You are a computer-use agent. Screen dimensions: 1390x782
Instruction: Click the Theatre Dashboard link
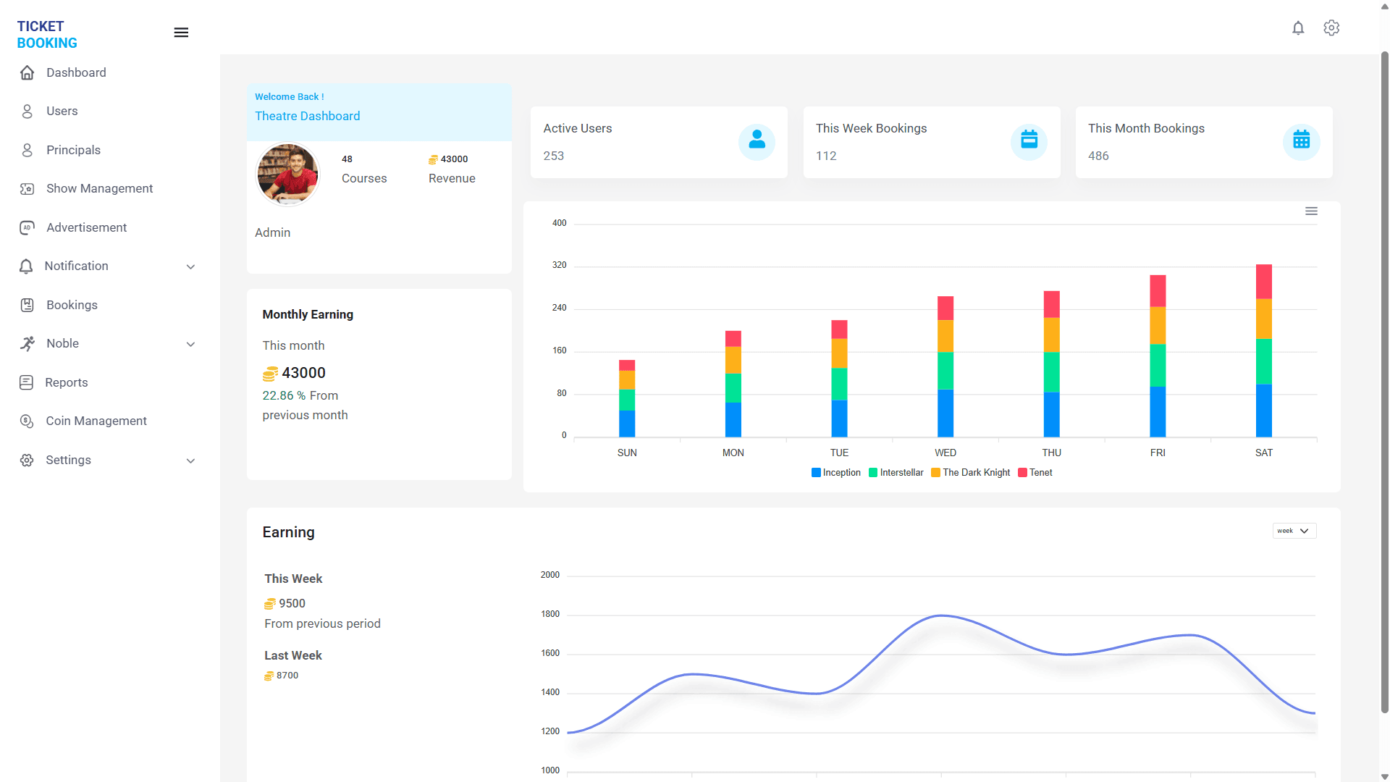point(307,116)
